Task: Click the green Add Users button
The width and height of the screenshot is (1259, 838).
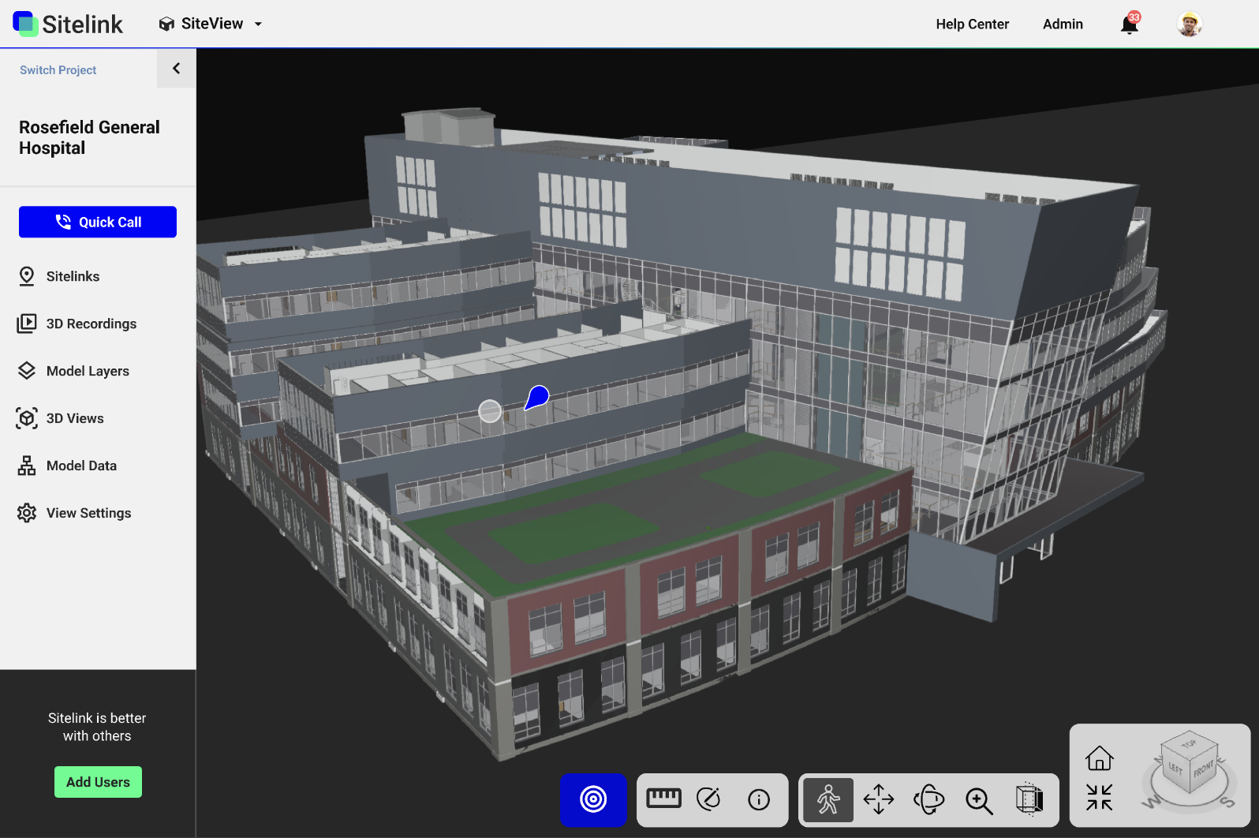Action: (x=98, y=782)
